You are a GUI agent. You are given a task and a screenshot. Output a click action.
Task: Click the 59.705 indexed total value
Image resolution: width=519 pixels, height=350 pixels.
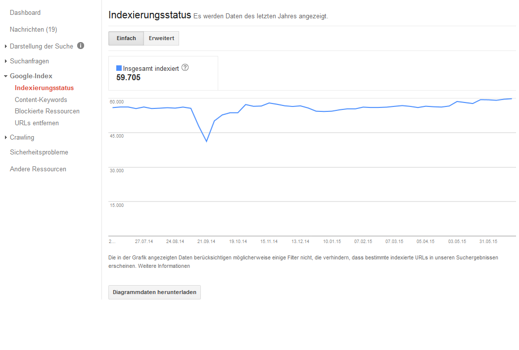point(129,78)
